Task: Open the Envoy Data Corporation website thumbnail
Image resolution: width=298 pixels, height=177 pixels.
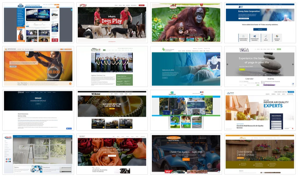Action: [260, 23]
